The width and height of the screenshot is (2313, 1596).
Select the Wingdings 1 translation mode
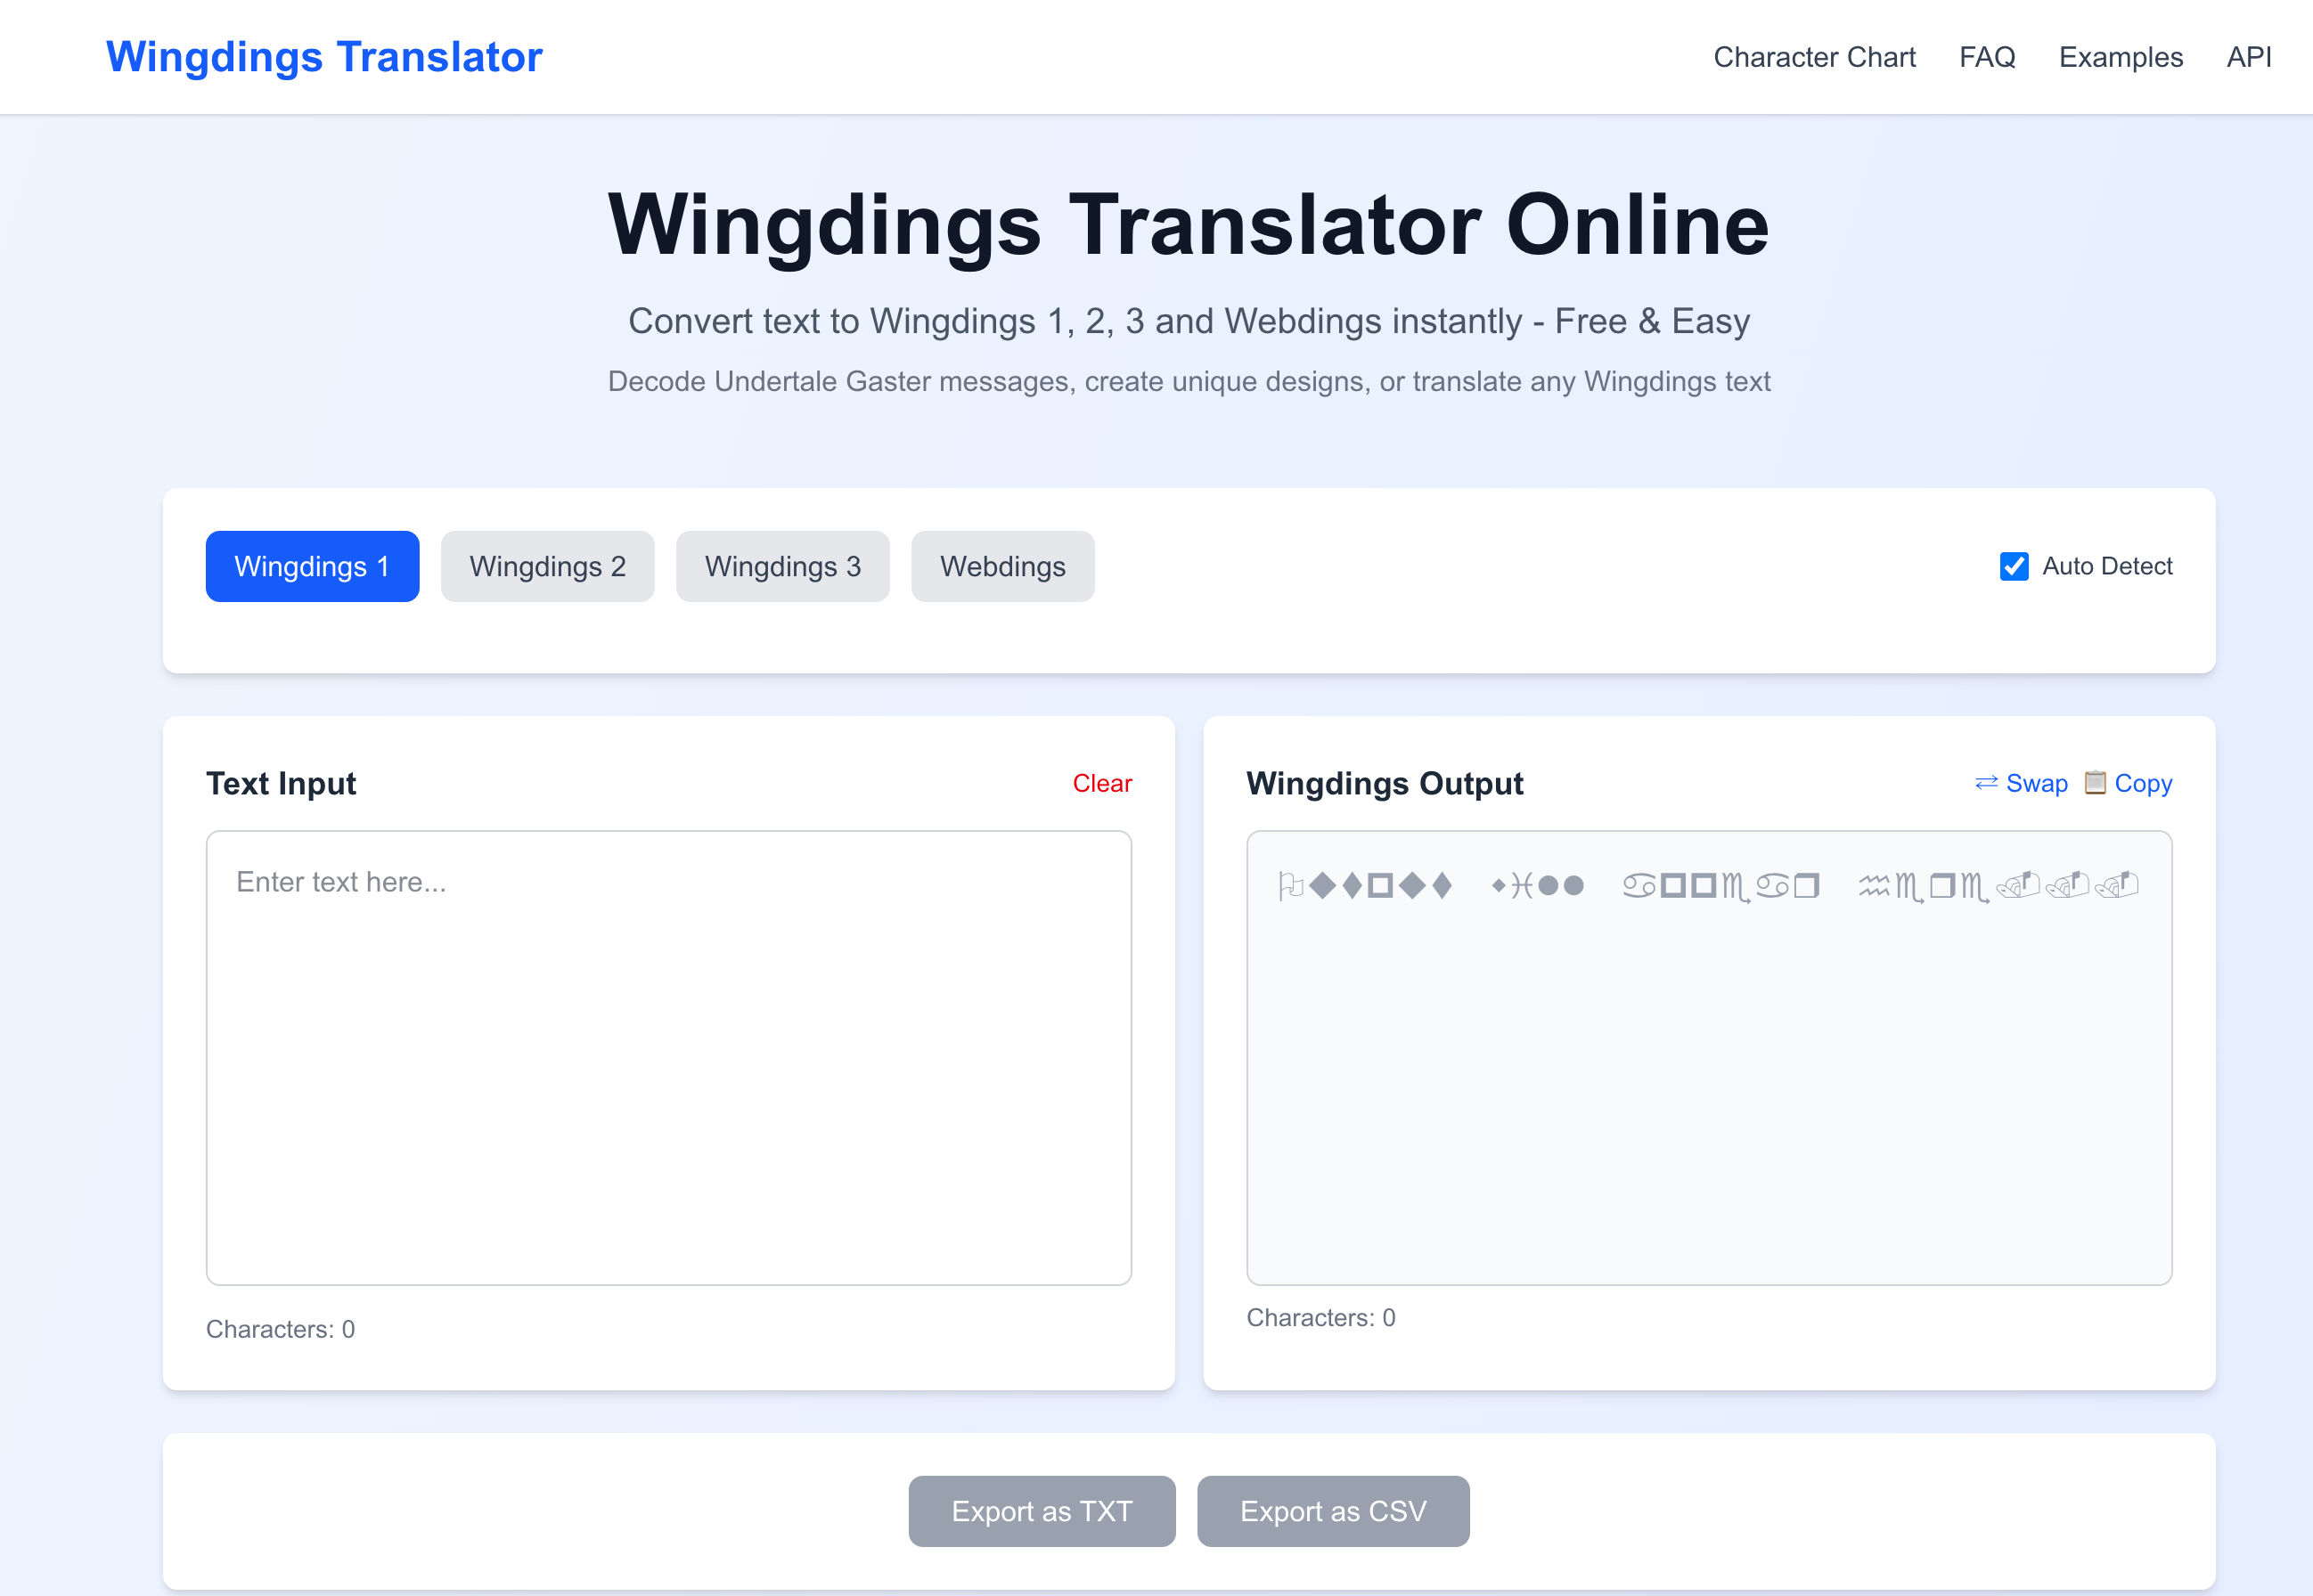[x=312, y=566]
